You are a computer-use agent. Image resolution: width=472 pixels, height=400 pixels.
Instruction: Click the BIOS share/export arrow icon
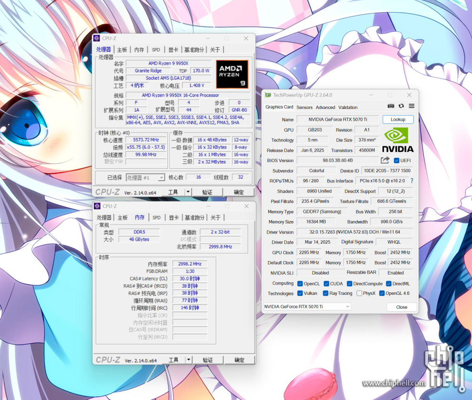385,160
